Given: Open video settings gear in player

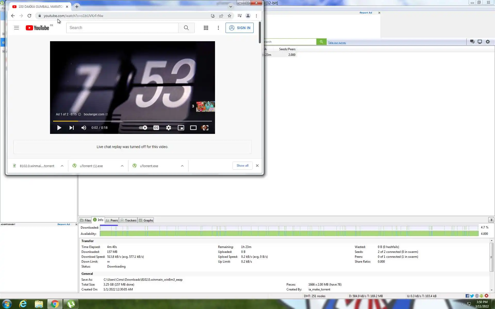Looking at the screenshot, I should 169,128.
